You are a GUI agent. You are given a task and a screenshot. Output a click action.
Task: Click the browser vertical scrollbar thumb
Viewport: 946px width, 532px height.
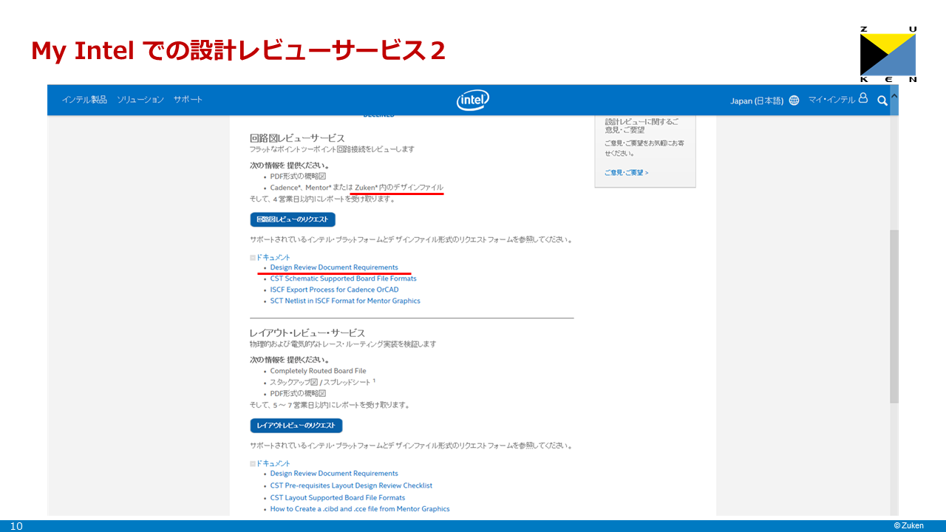894,316
